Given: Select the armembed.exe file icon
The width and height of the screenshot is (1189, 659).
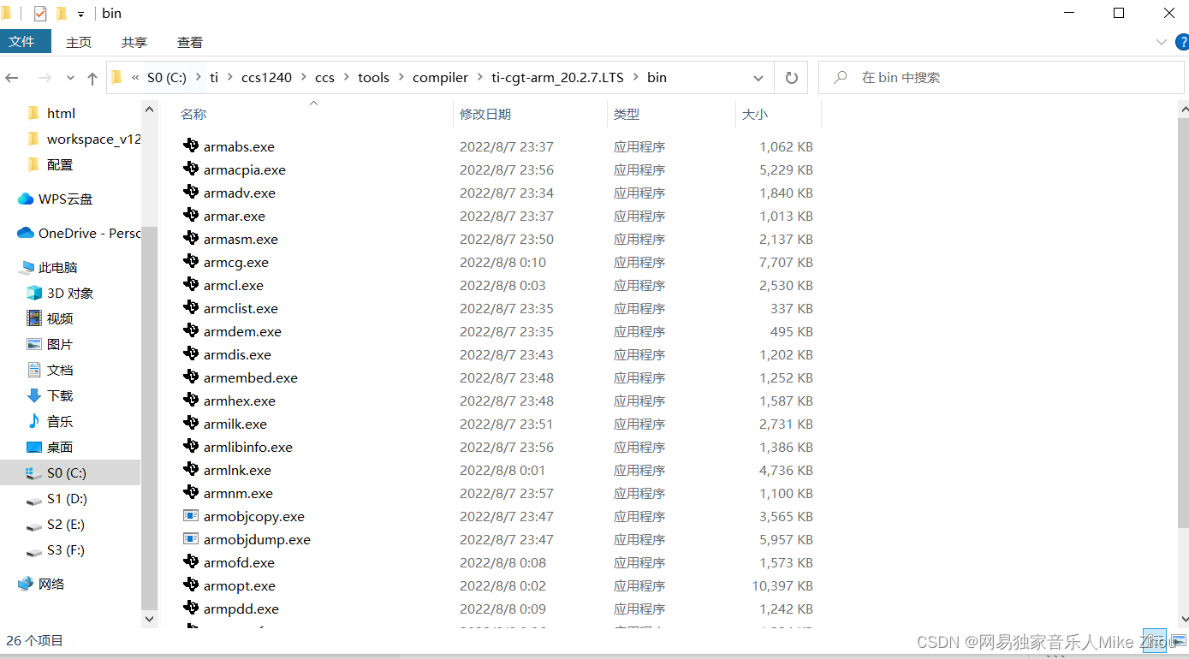Looking at the screenshot, I should point(191,377).
